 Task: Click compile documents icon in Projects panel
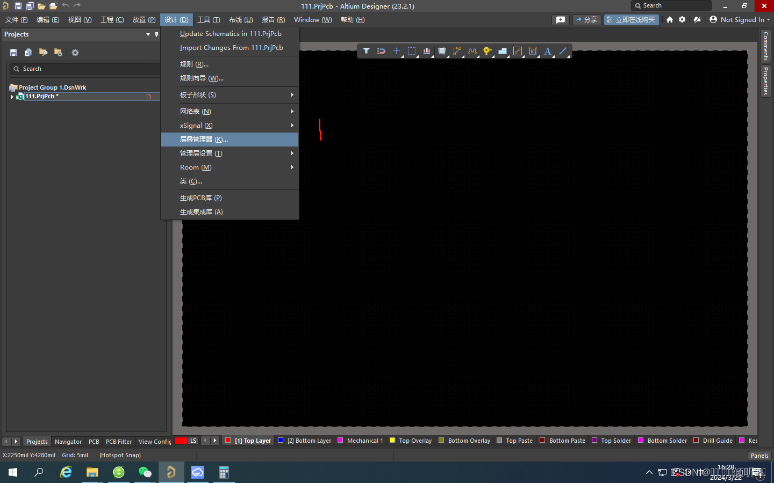tap(28, 53)
